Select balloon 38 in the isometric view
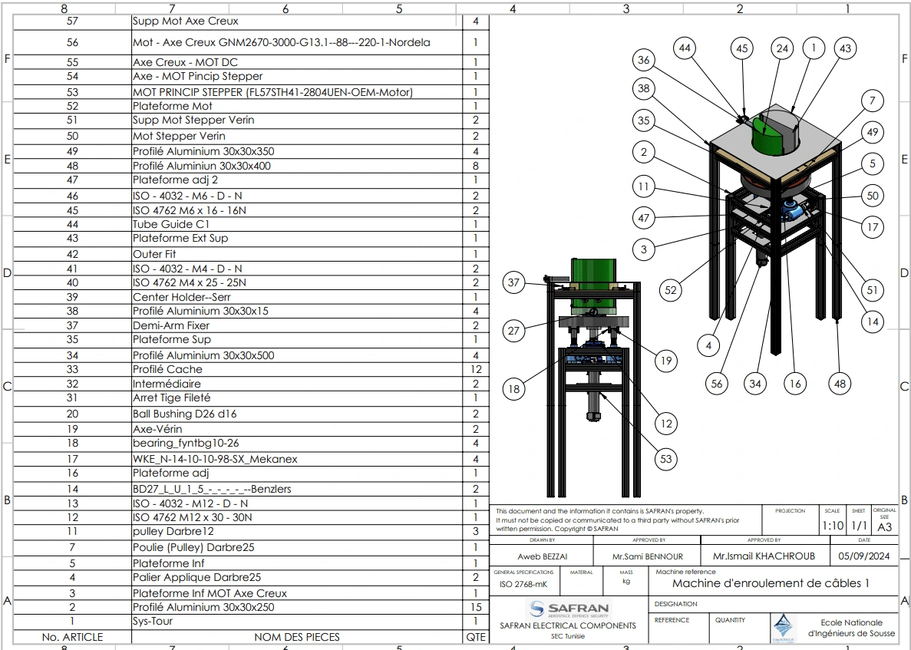Screen dimensions: 911x650 (x=644, y=88)
